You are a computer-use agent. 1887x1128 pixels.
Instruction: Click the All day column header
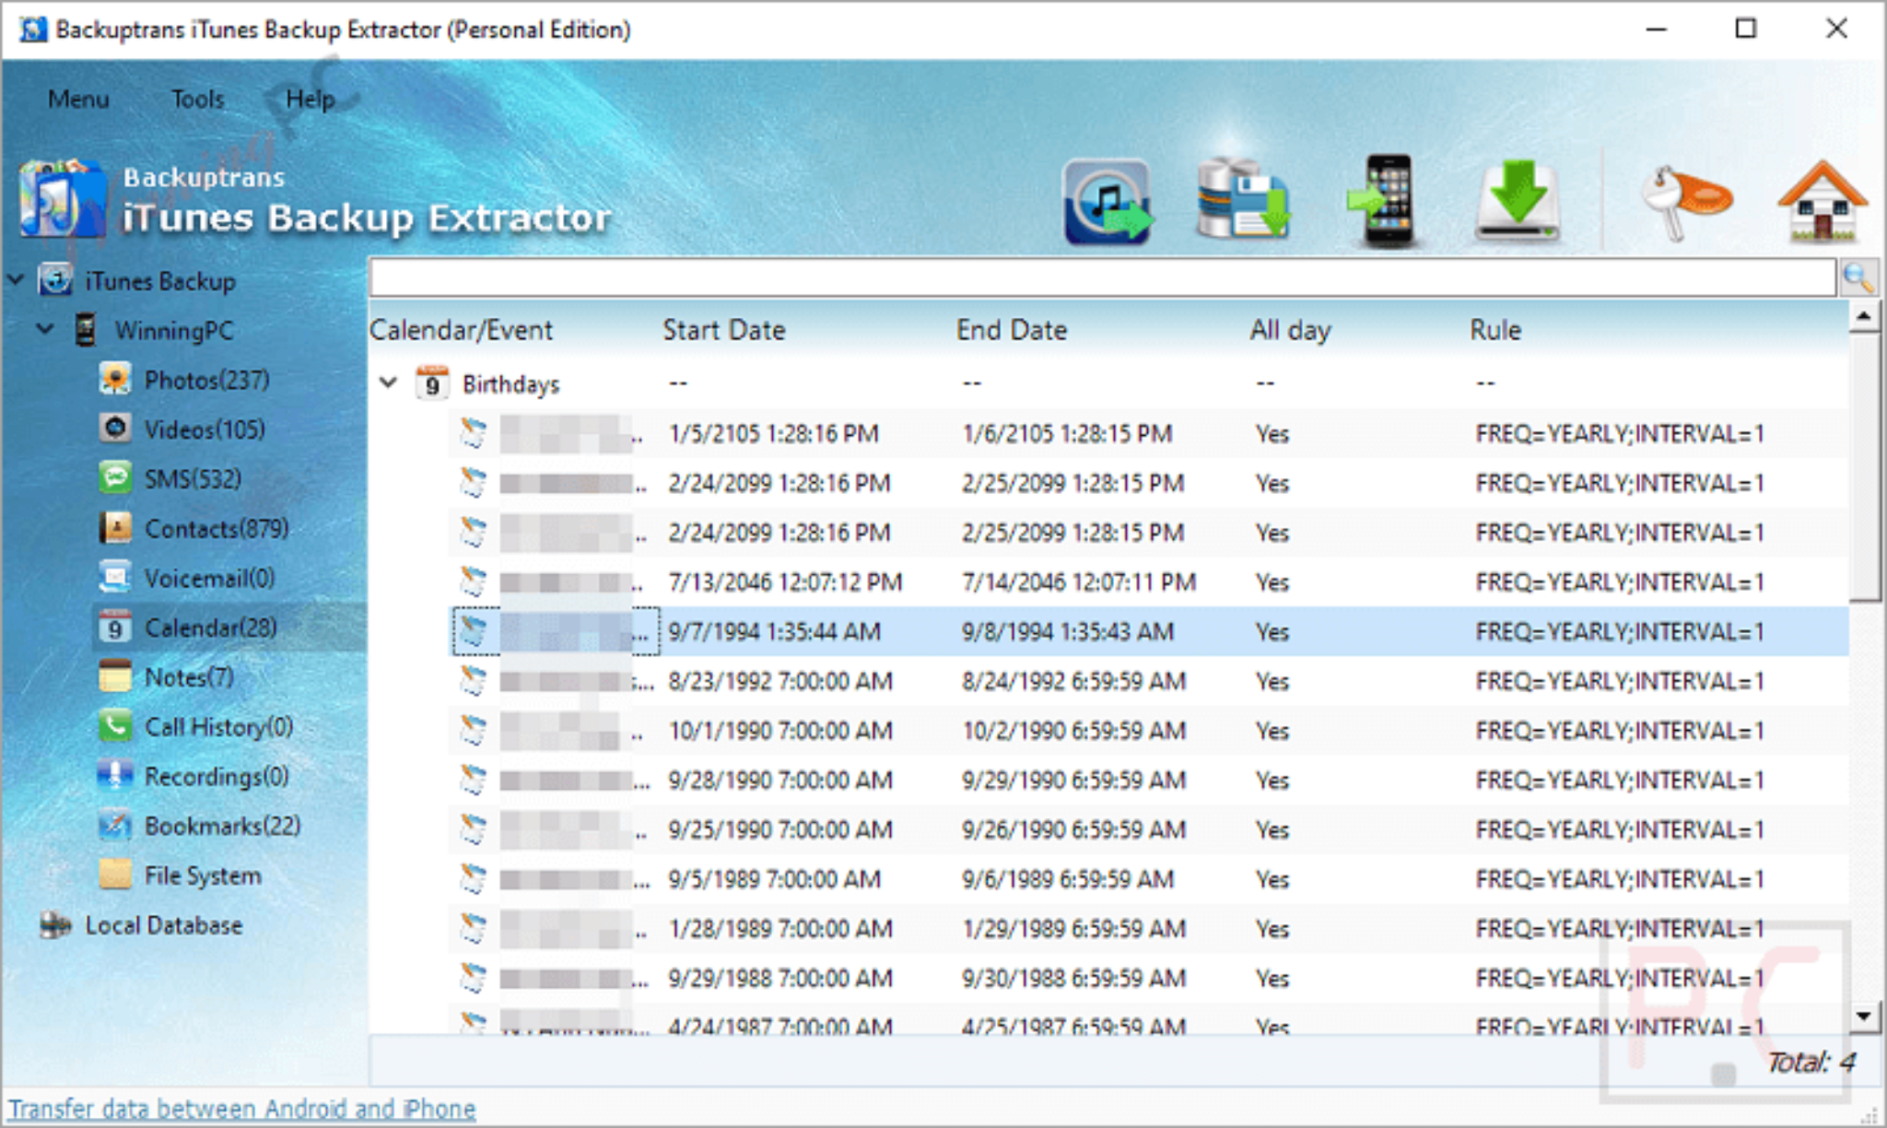(x=1290, y=330)
